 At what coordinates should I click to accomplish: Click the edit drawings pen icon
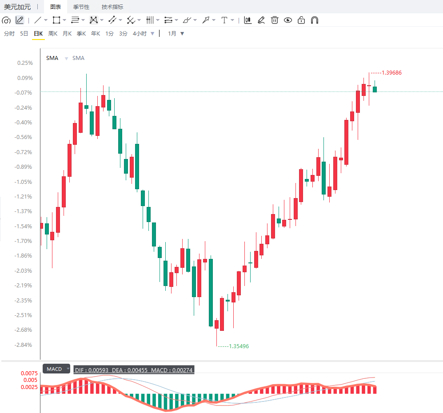tap(261, 20)
